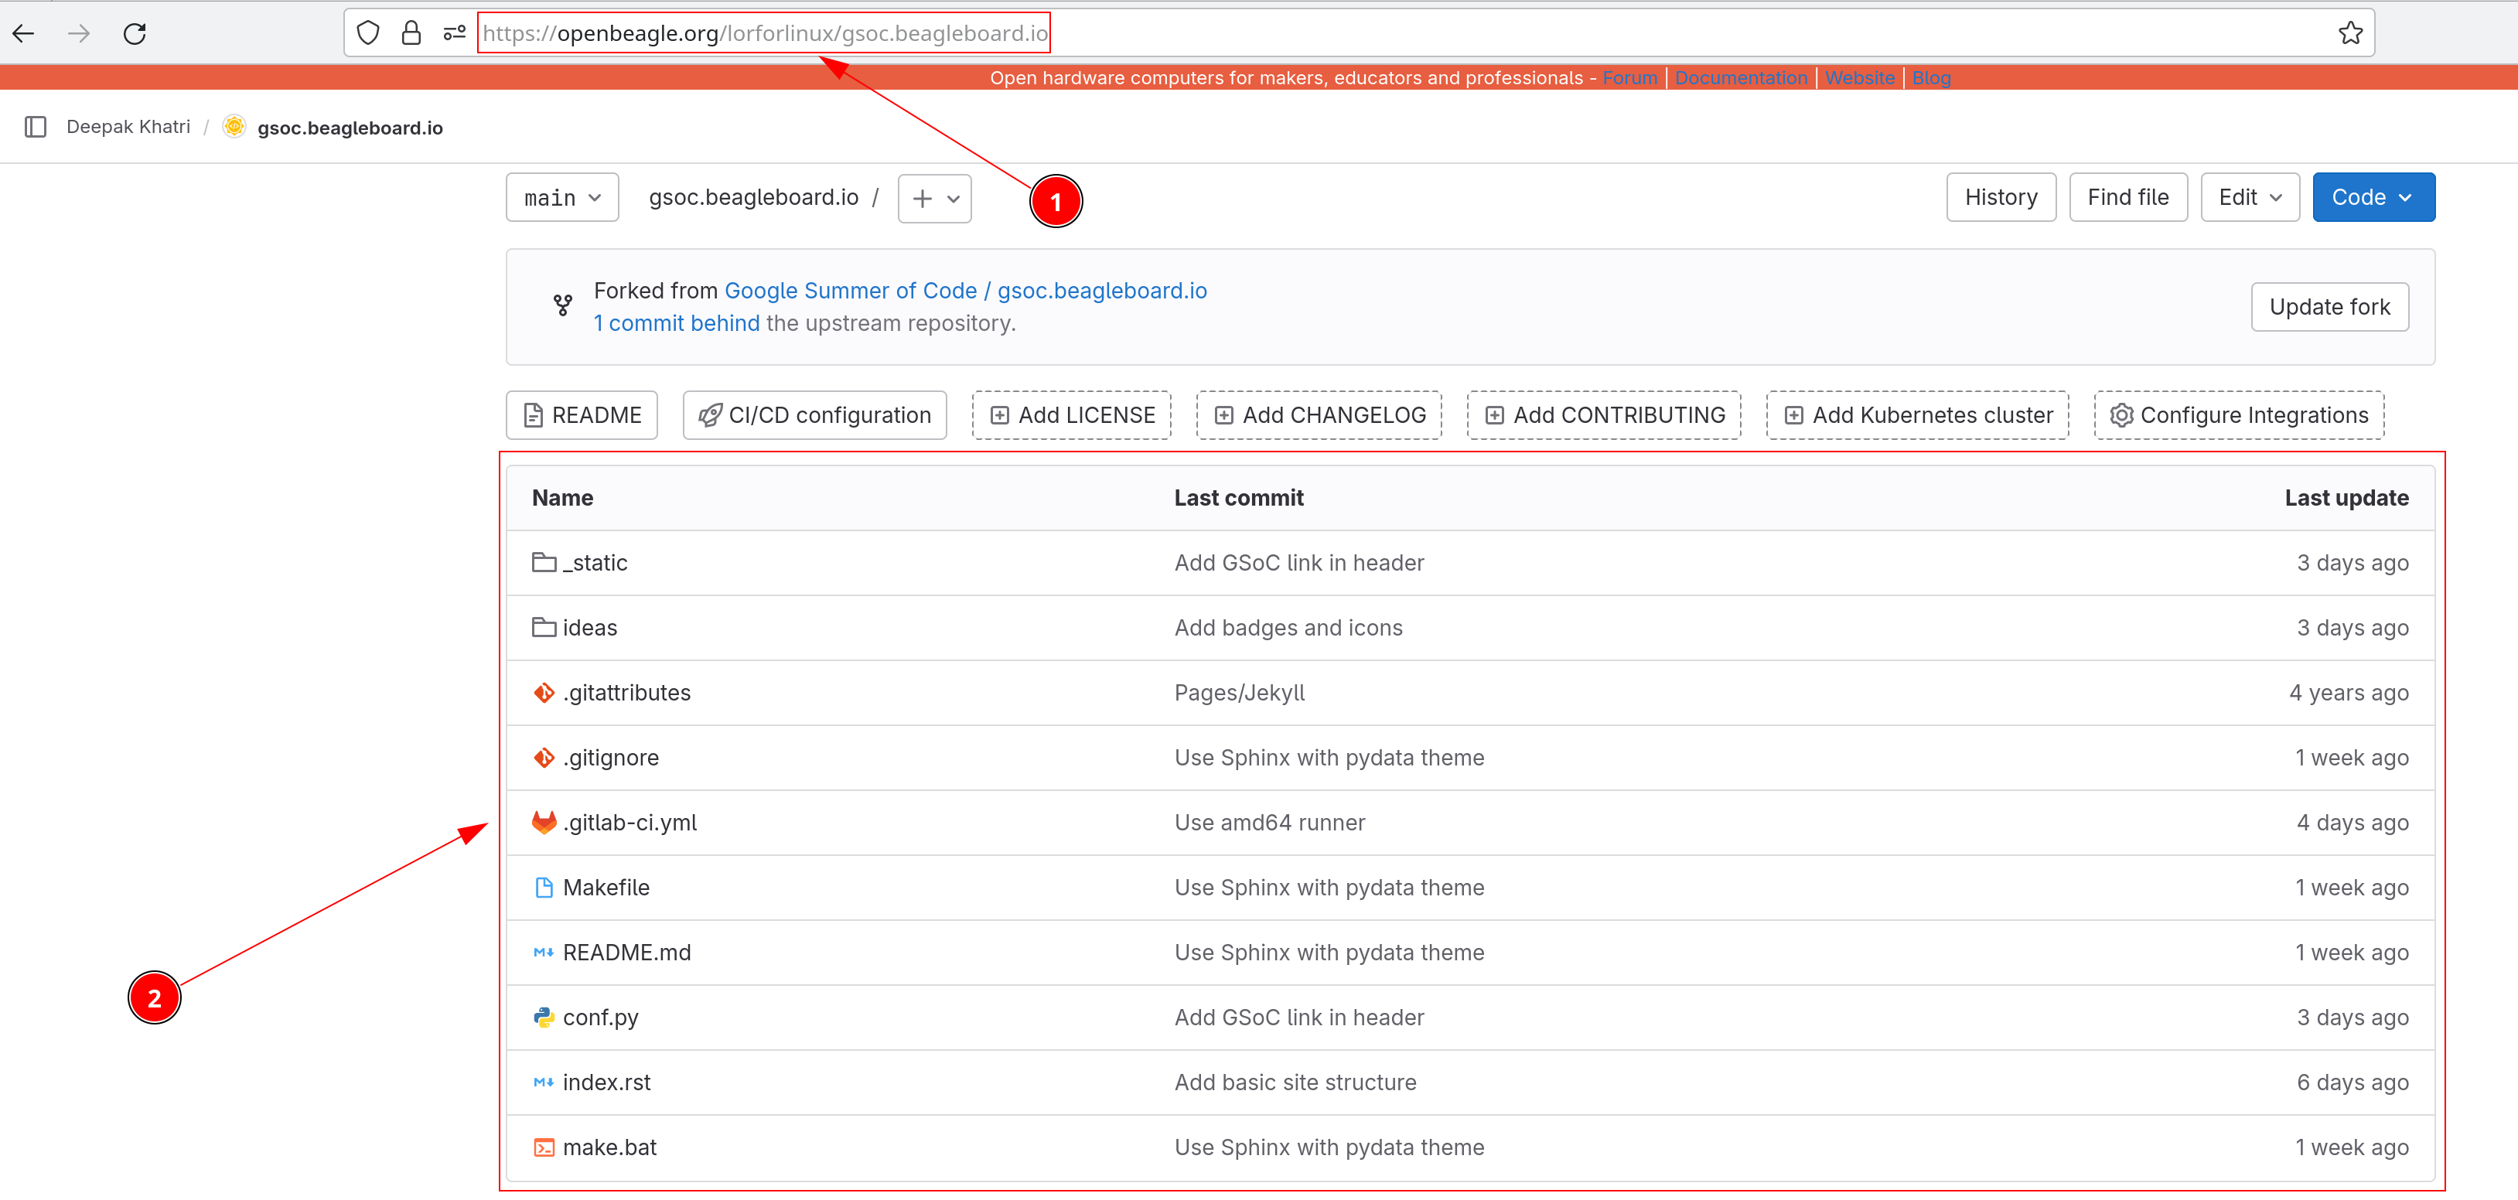Click Configure Integrations

click(x=2239, y=415)
